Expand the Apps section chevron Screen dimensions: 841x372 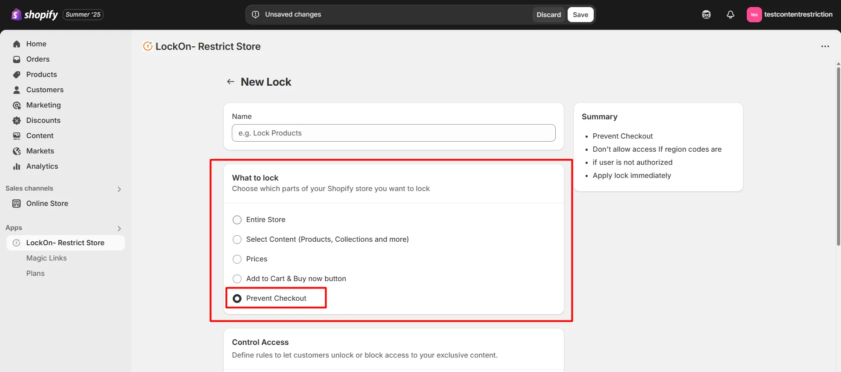click(119, 228)
